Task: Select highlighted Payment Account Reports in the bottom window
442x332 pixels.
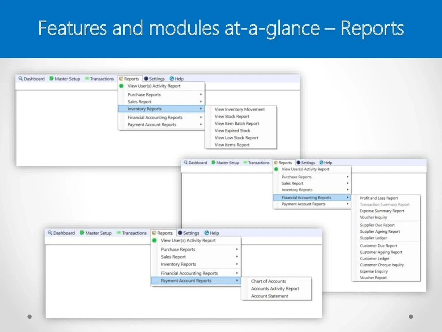Action: (196, 281)
